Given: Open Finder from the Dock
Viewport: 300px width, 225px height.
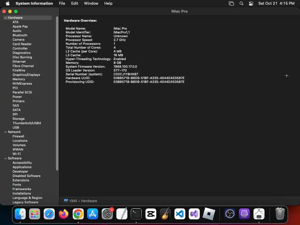Looking at the screenshot, I should [20, 214].
